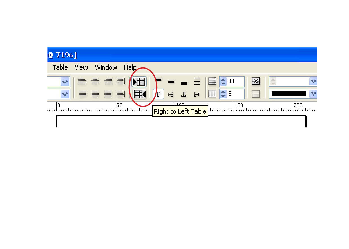Screen dimensions: 349x249
Task: Open the lower-left toolbar dropdown arrow
Action: (x=65, y=94)
